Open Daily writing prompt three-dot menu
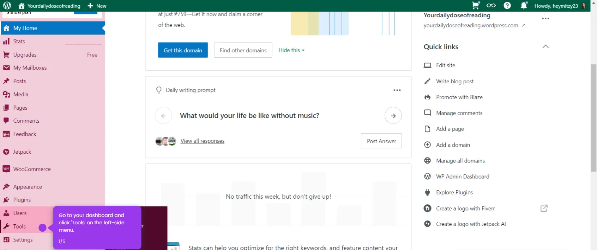 [x=397, y=90]
